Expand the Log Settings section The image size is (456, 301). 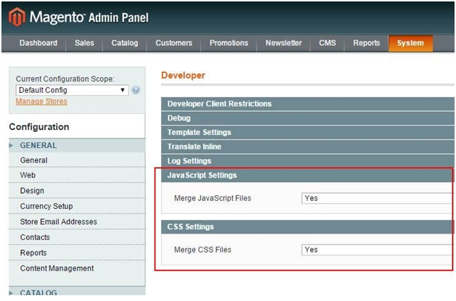coord(308,161)
